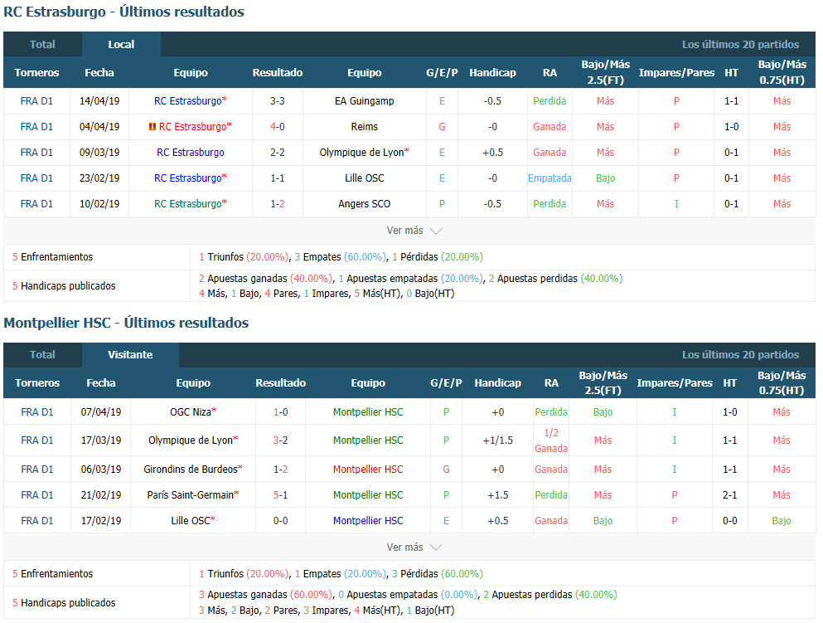Click Lille OSC in 23/02/19 row
This screenshot has width=823, height=623.
click(x=365, y=178)
